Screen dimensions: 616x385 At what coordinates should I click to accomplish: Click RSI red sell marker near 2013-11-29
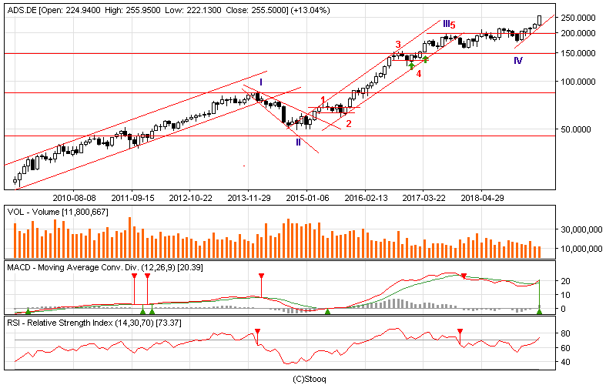click(x=257, y=332)
